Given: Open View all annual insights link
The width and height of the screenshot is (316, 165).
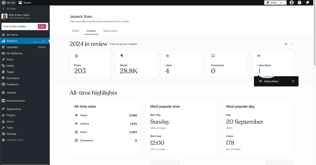Looking at the screenshot, I should pyautogui.click(x=123, y=44).
